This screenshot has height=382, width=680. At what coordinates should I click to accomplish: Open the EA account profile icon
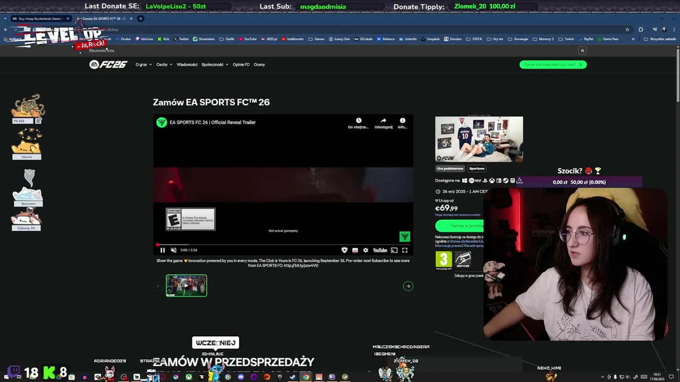click(582, 50)
